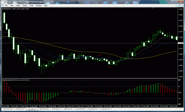Minimize the inner chart window
Viewport: 185px width, 112px height.
pyautogui.click(x=177, y=6)
